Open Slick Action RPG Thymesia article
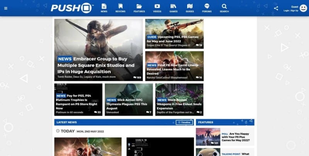This screenshot has height=156, width=309. coord(127,104)
